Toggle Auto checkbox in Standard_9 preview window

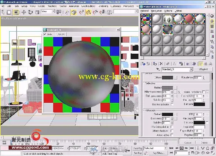point(45,34)
